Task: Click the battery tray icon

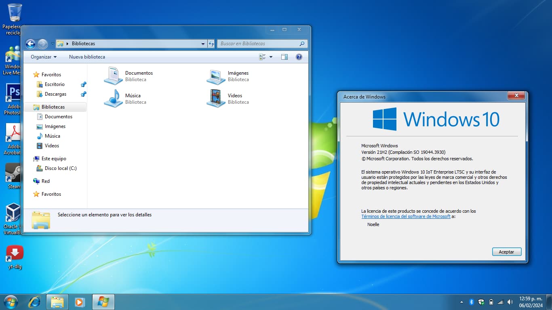Action: (x=491, y=302)
